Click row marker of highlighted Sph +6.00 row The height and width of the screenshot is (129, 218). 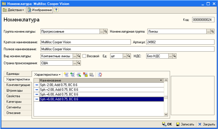[x=37, y=99]
